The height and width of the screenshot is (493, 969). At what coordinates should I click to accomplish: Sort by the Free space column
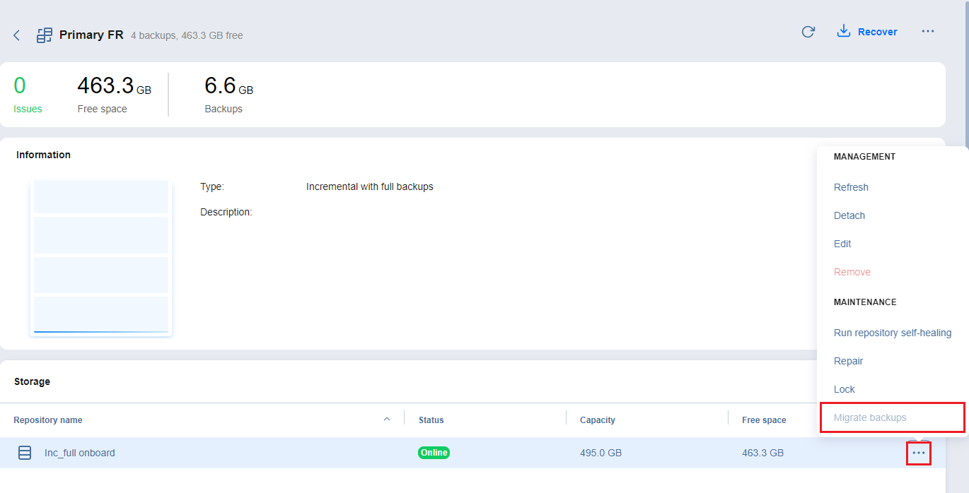[764, 420]
